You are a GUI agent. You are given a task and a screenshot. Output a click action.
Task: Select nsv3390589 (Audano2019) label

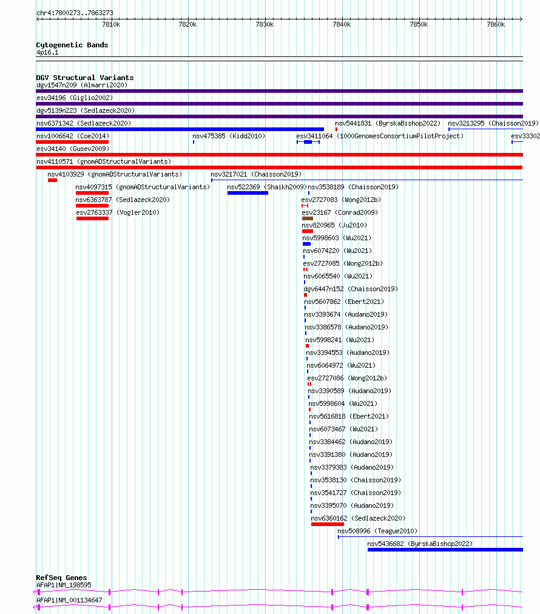click(349, 391)
